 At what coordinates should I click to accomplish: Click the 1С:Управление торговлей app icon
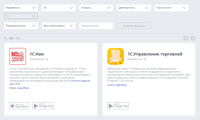[x=116, y=56]
